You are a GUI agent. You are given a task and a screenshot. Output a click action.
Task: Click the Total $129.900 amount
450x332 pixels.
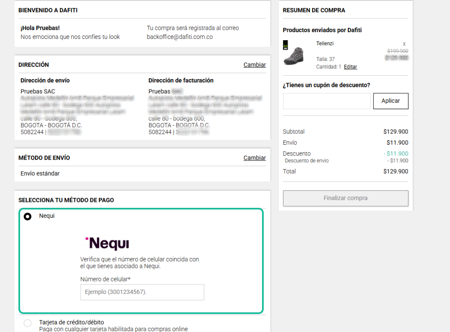(396, 171)
